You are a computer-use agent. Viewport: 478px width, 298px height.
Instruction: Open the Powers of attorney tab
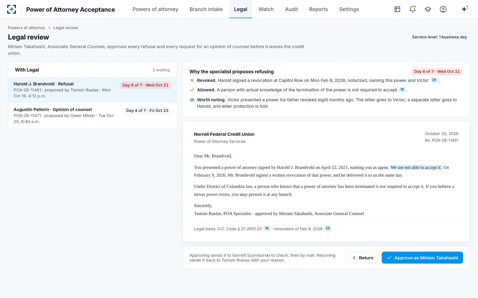[x=155, y=9]
